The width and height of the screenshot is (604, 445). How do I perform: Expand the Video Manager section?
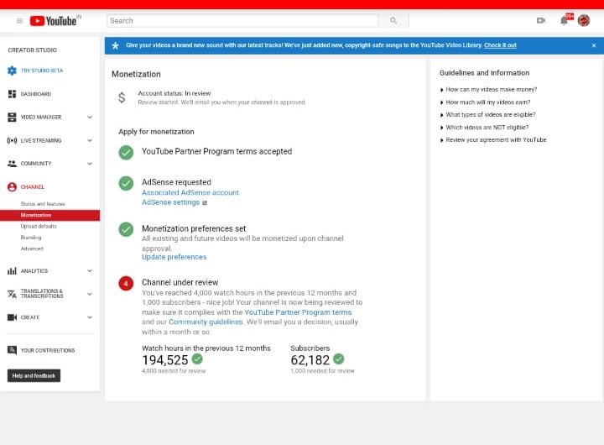90,118
